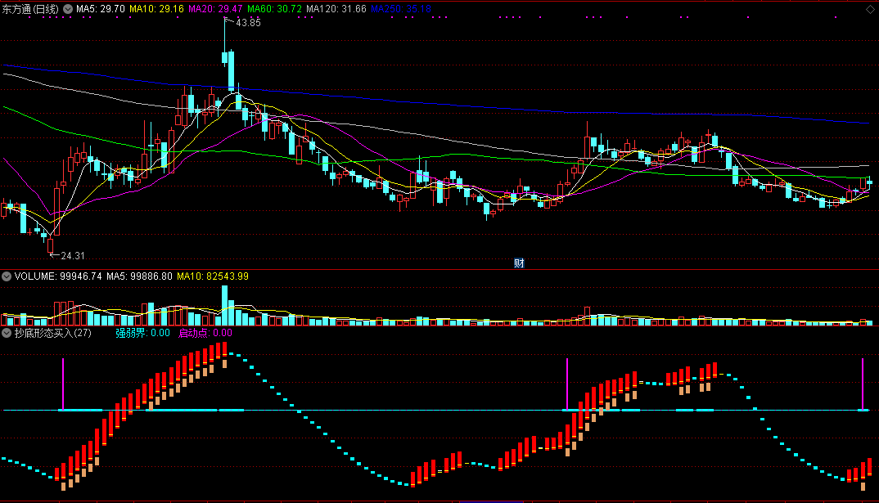Click the magenta signal line at far right
879x503 pixels.
click(x=862, y=384)
